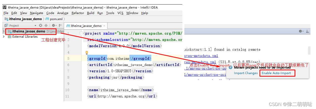Expand External Libraries node
Viewport: 316px width, 109px height.
click(x=3, y=37)
